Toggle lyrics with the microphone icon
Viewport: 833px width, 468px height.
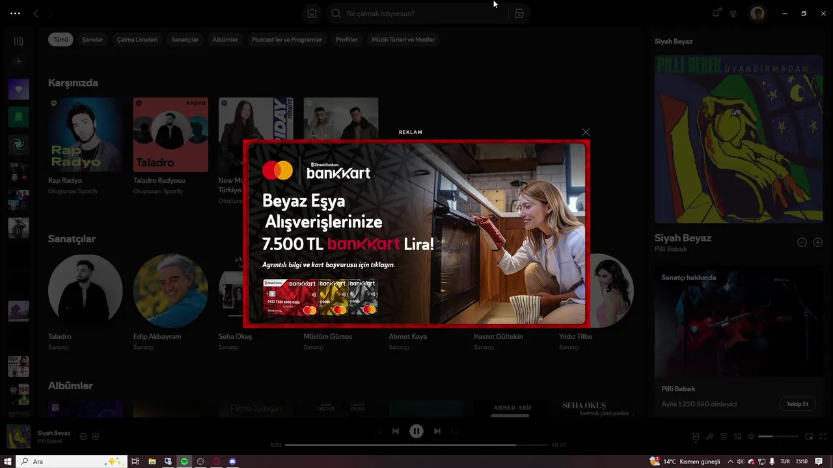click(x=710, y=437)
